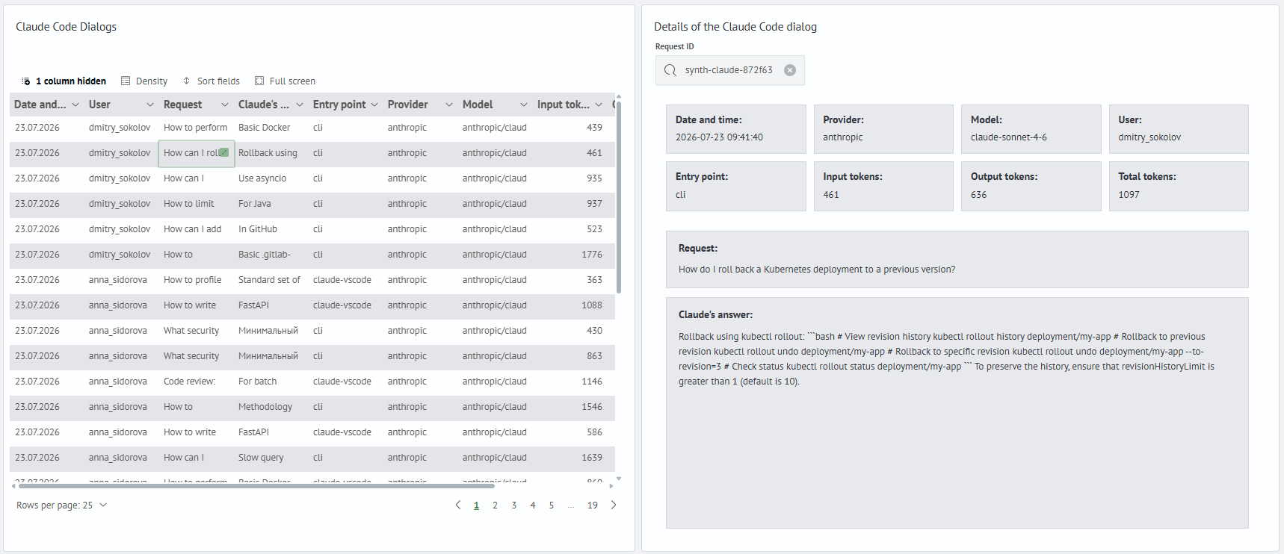Select the 'How to perform' cell with 439 tokens
The width and height of the screenshot is (1284, 554).
tap(196, 128)
